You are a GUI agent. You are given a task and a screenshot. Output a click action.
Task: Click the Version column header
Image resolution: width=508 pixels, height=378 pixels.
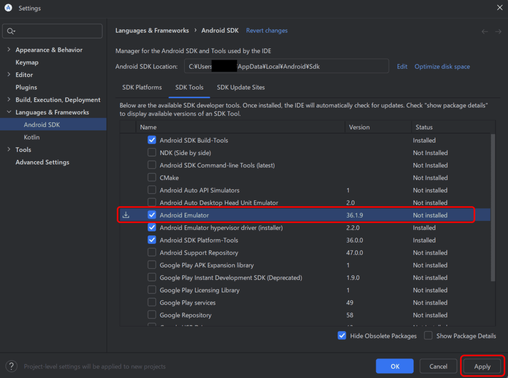click(x=378, y=127)
